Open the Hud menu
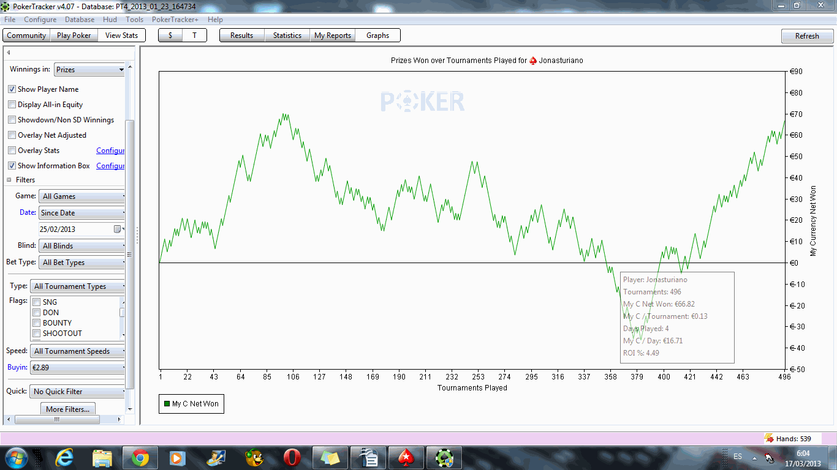Screen dimensions: 837x470 click(110, 20)
